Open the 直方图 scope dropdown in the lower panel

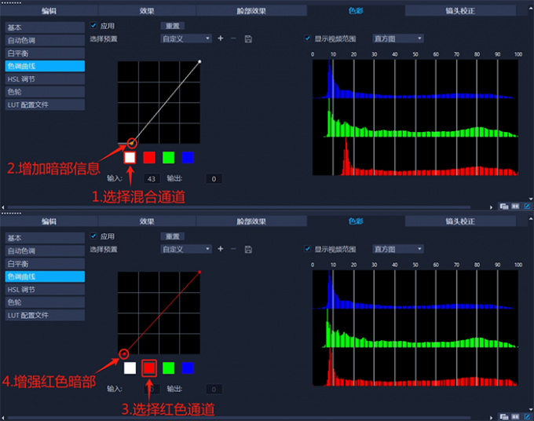(x=398, y=249)
